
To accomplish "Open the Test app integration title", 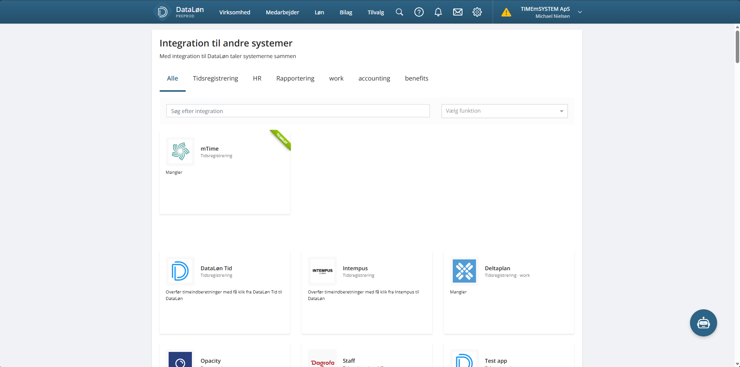I will click(496, 361).
